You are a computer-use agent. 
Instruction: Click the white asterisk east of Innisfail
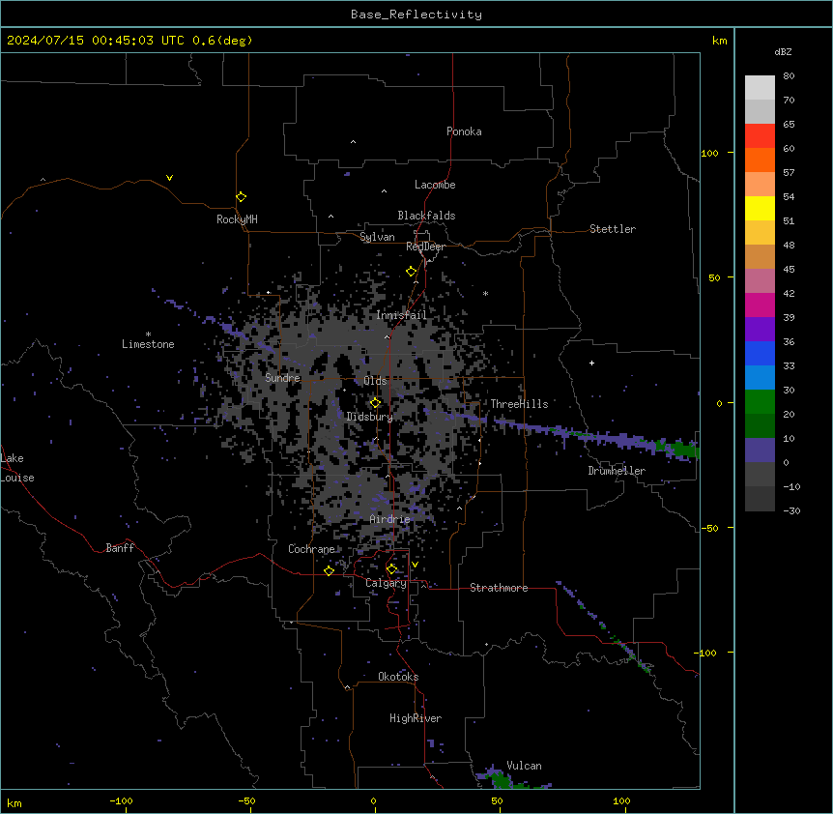pyautogui.click(x=485, y=293)
